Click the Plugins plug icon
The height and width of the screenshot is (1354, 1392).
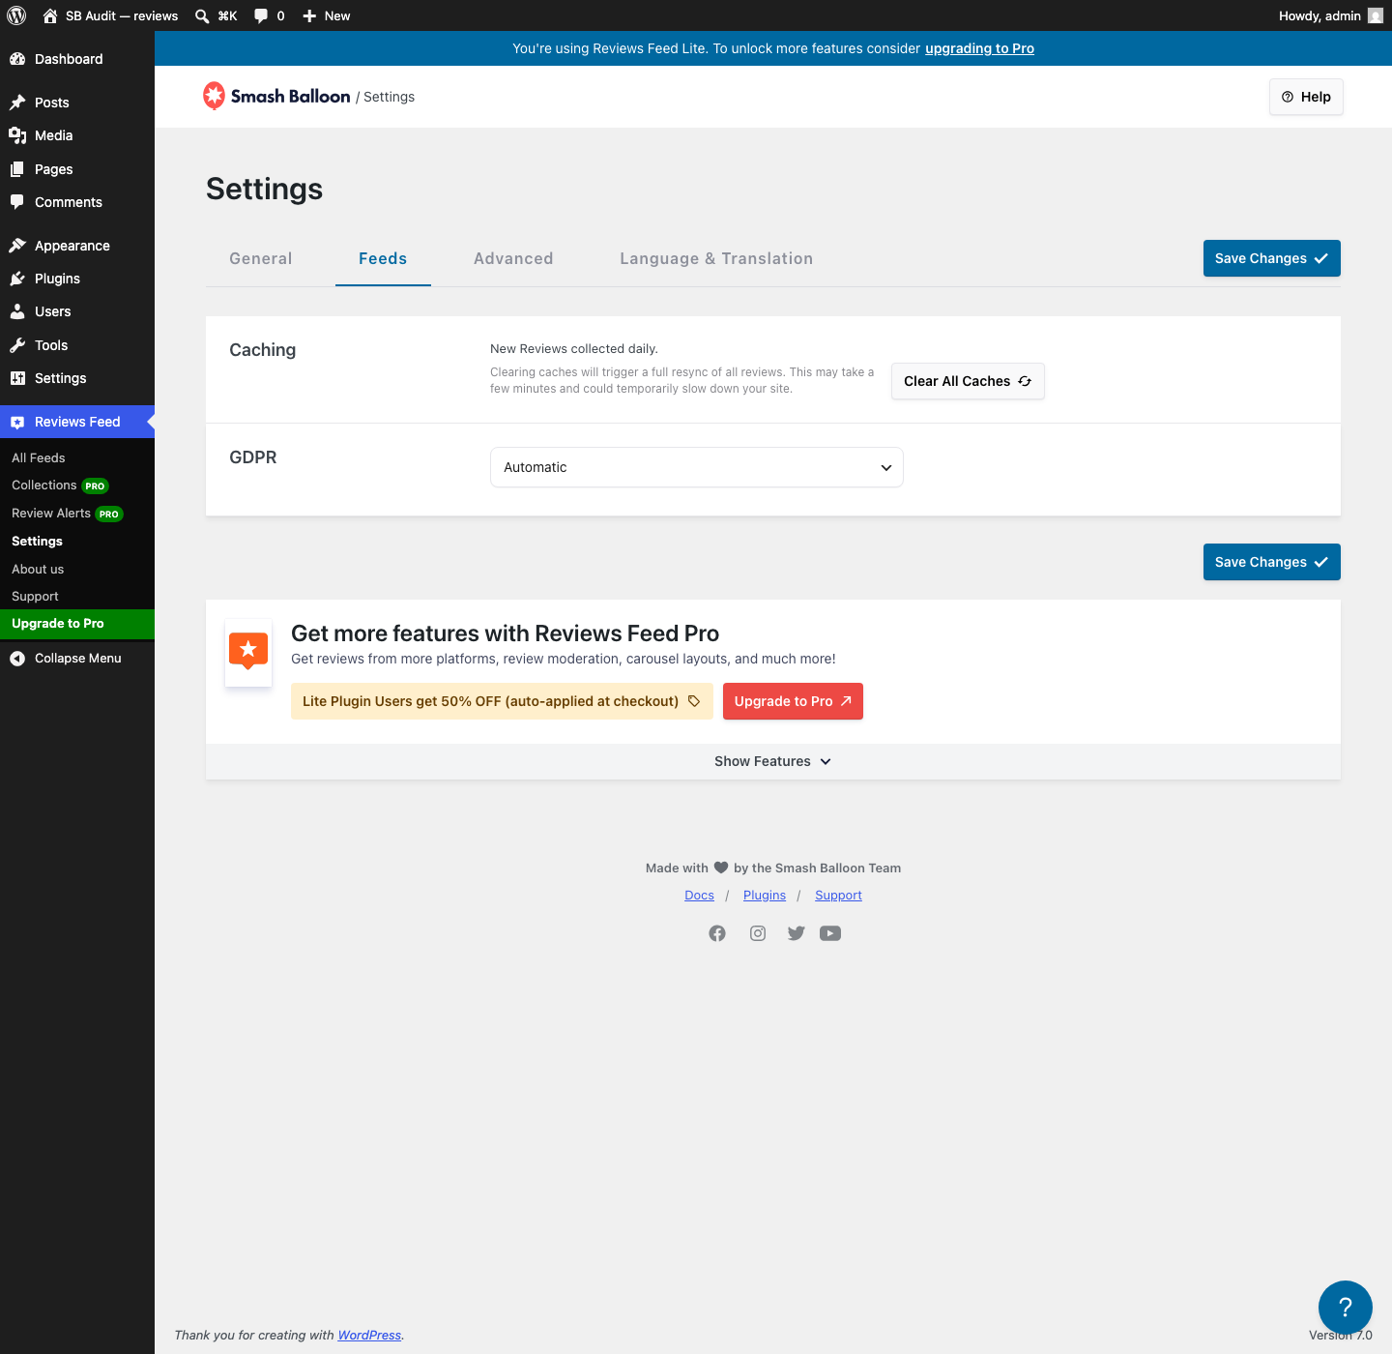(x=17, y=279)
